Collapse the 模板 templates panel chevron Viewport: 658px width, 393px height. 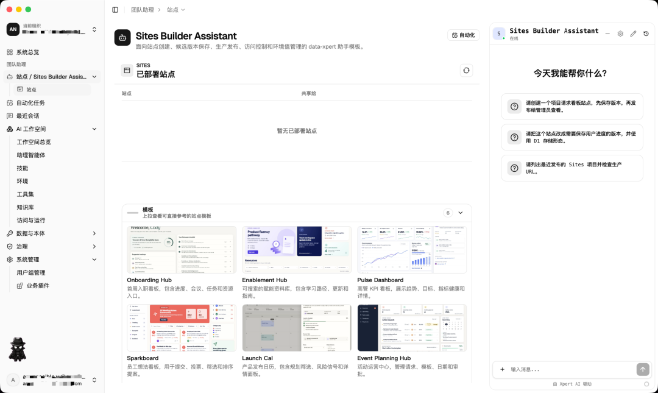click(x=461, y=213)
